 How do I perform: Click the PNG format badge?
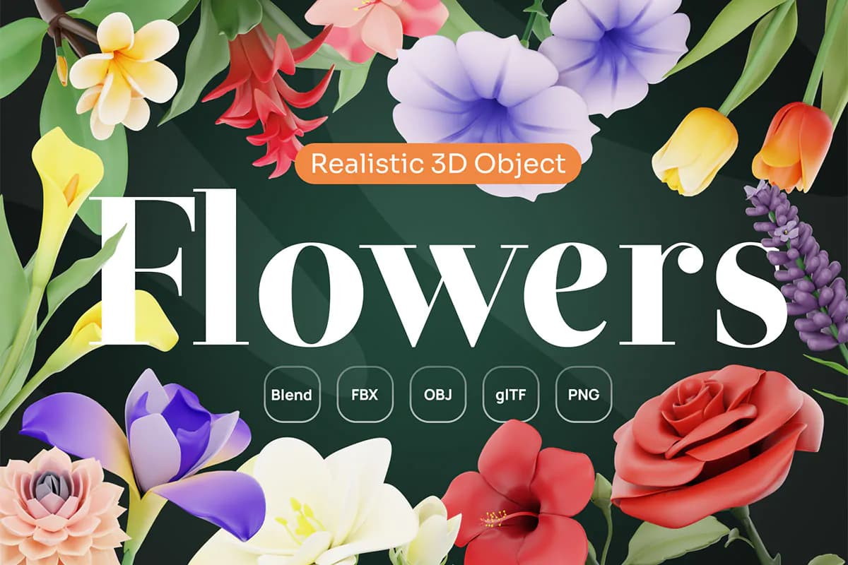tap(584, 394)
